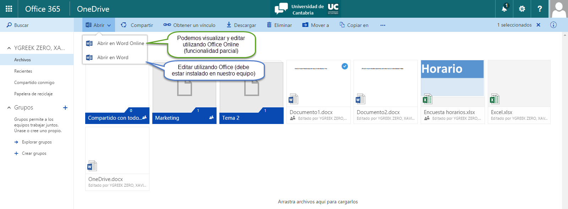Click Word icon on Documento2.docx tile
This screenshot has width=568, height=209.
point(360,99)
